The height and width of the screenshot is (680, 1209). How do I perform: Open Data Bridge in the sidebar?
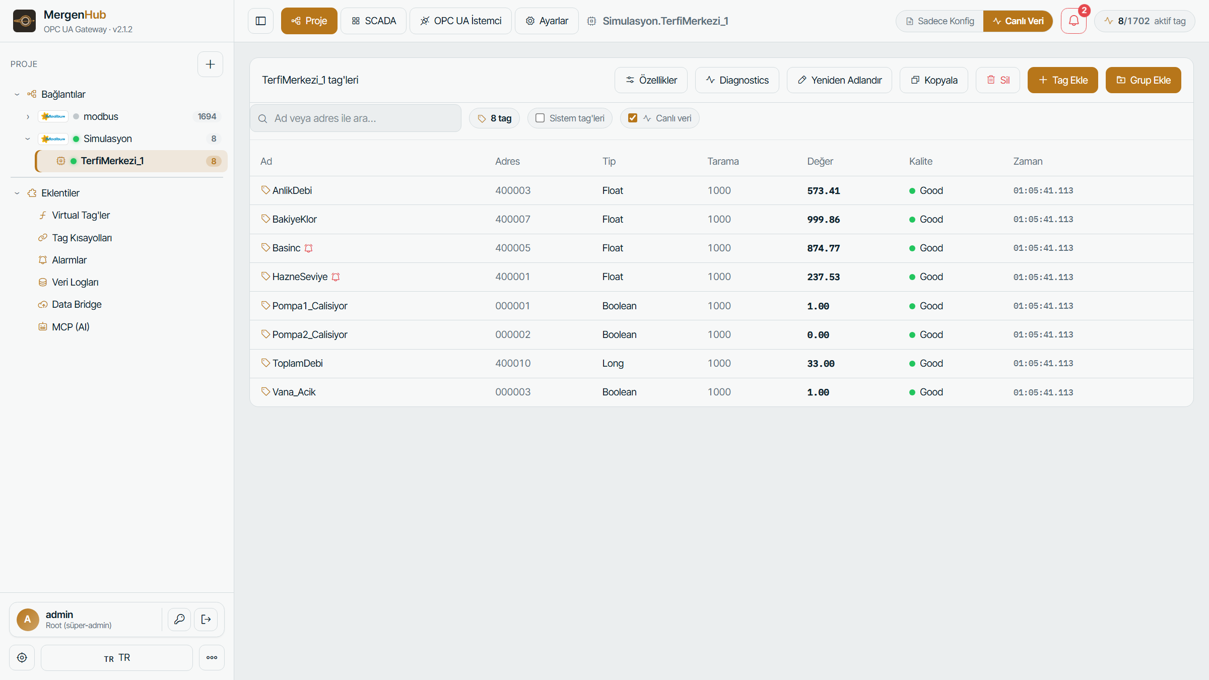pos(77,304)
